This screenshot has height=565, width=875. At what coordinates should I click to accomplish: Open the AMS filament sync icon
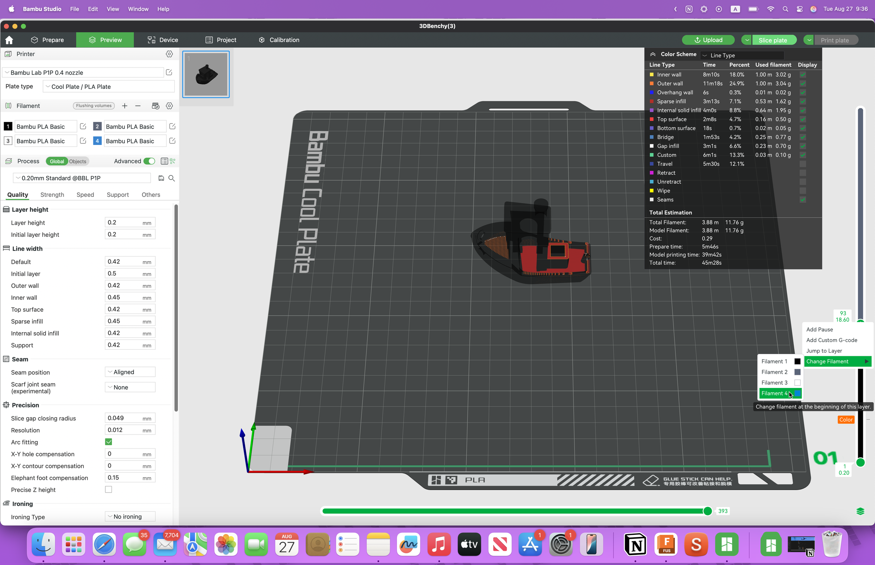tap(156, 106)
